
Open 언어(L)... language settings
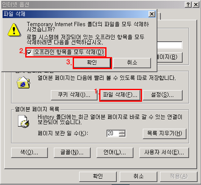pos(115,152)
